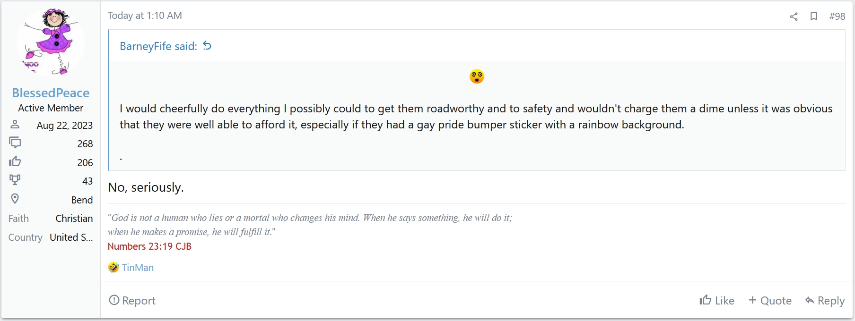Viewport: 855px width, 321px height.
Task: Open the Numbers 23:19 CJB reference
Action: coord(149,246)
